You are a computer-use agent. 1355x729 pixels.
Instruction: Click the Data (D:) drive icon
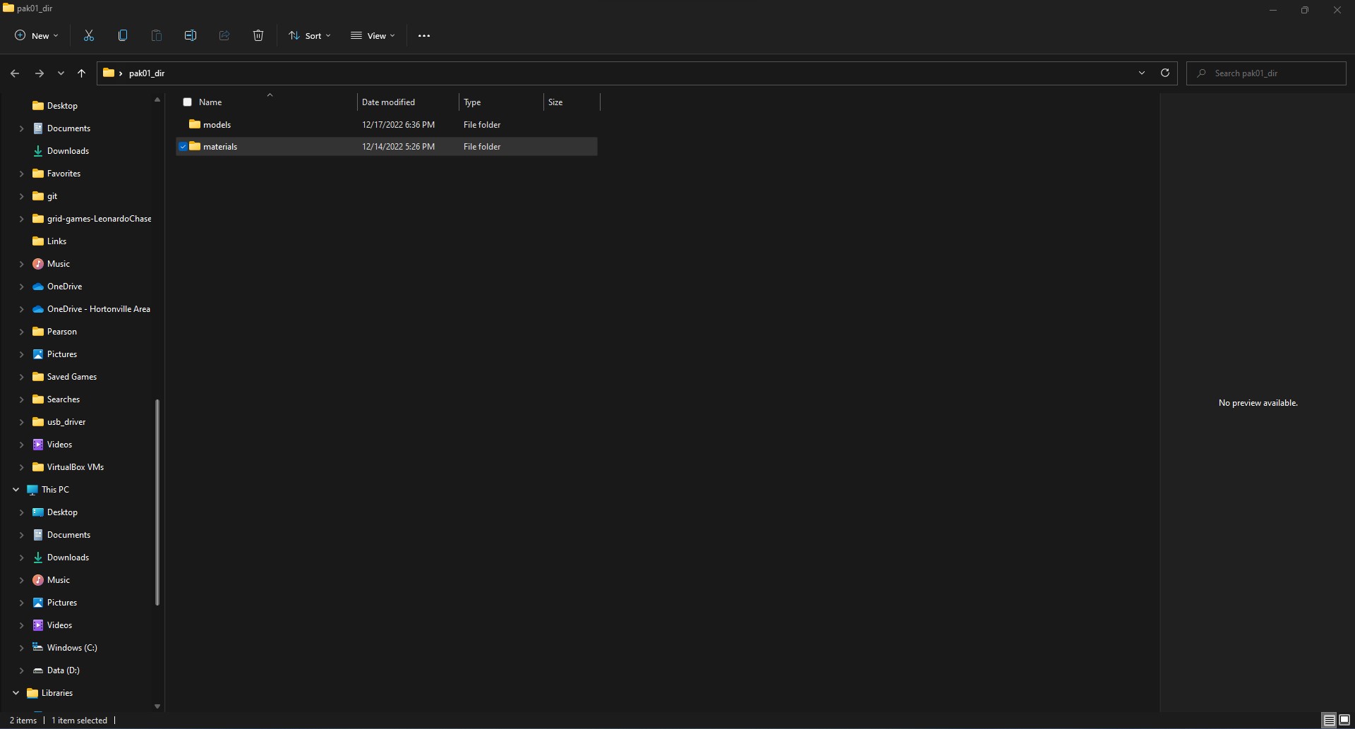(38, 670)
